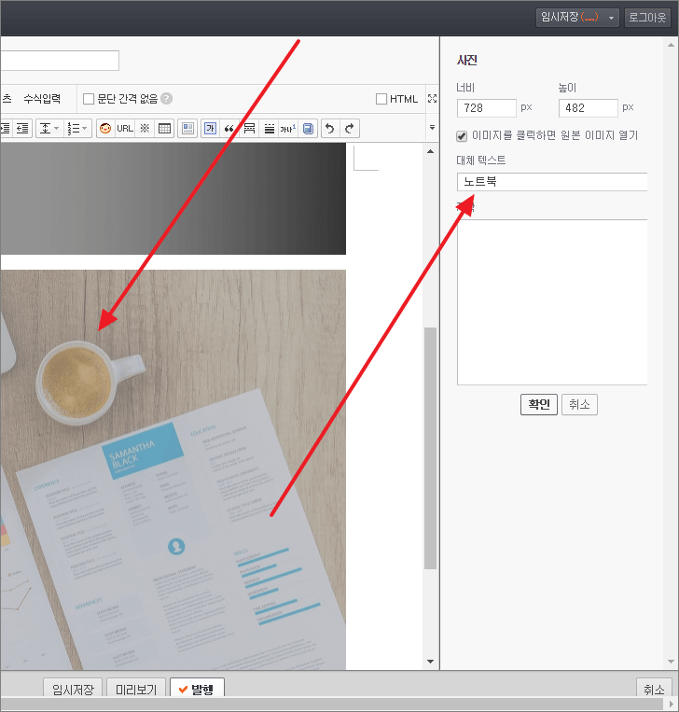This screenshot has width=679, height=712.
Task: Click the bottom 임시저장 save draft button
Action: point(73,690)
